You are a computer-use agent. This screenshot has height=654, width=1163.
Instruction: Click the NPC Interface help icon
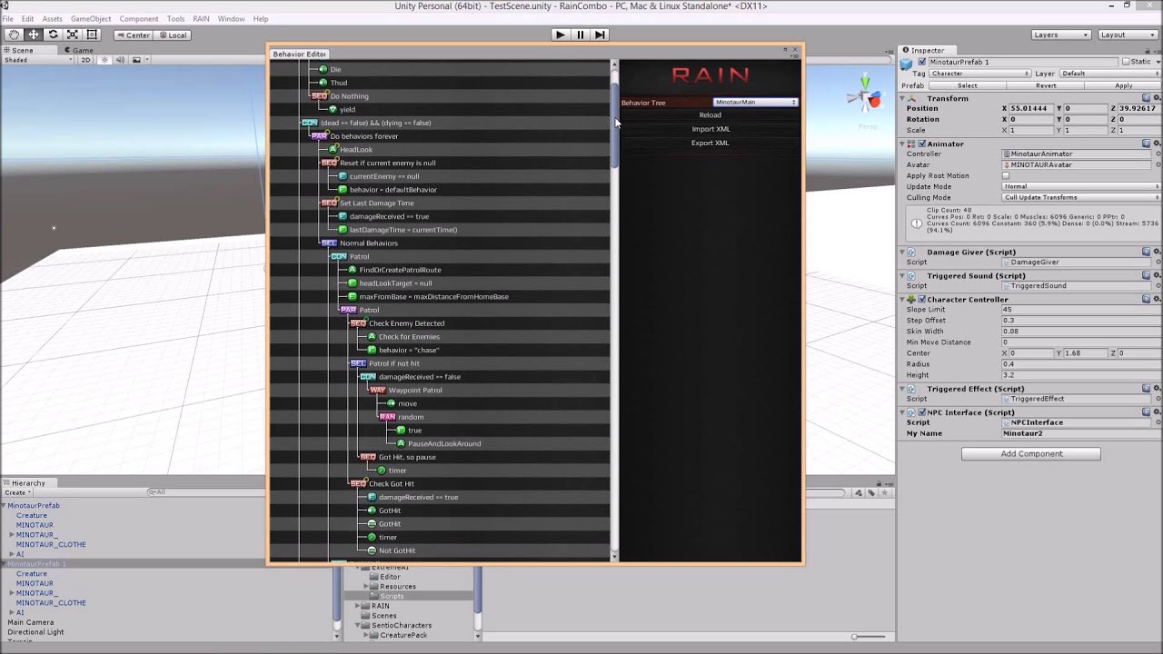[x=1146, y=412]
